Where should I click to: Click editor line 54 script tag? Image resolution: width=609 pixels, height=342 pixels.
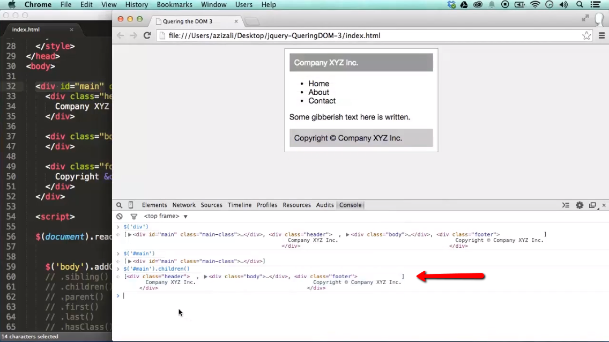click(x=55, y=217)
